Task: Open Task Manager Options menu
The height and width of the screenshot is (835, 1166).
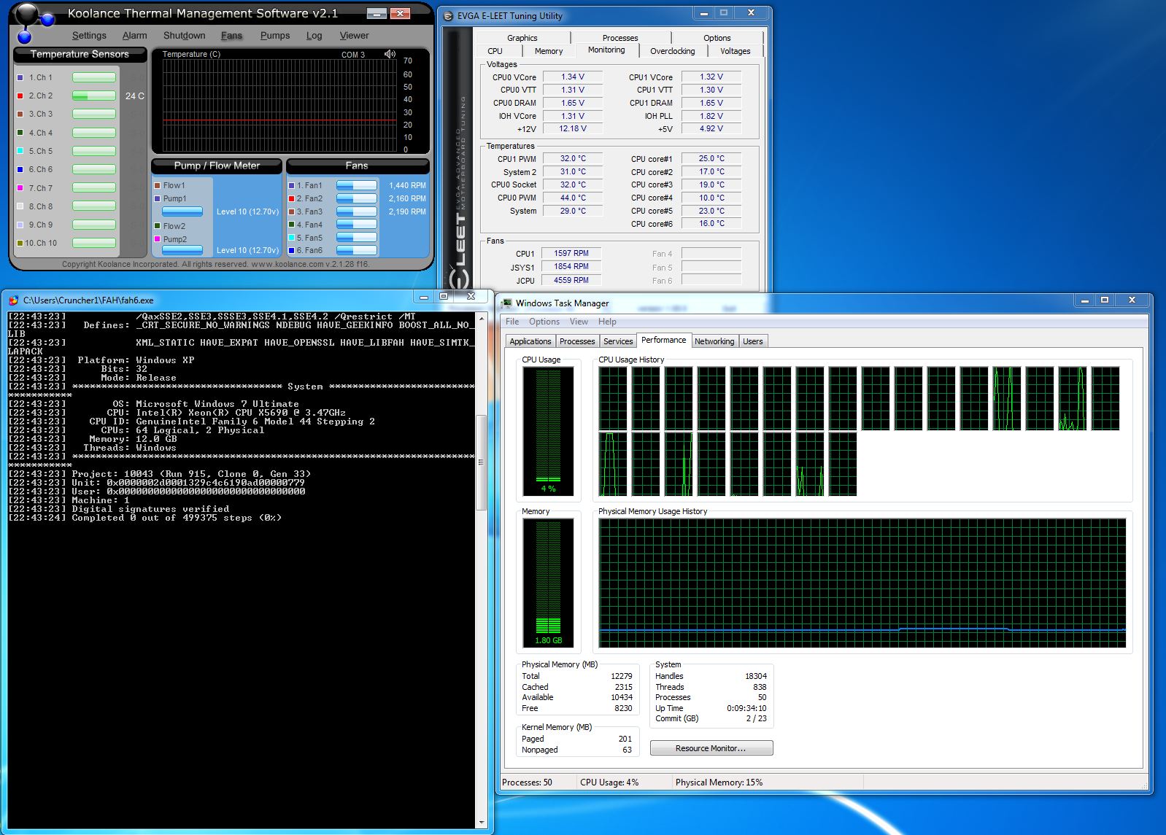Action: (544, 322)
